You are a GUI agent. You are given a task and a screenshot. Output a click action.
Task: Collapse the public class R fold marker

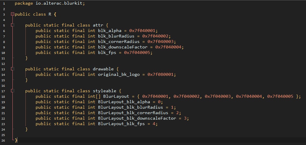coord(12,14)
